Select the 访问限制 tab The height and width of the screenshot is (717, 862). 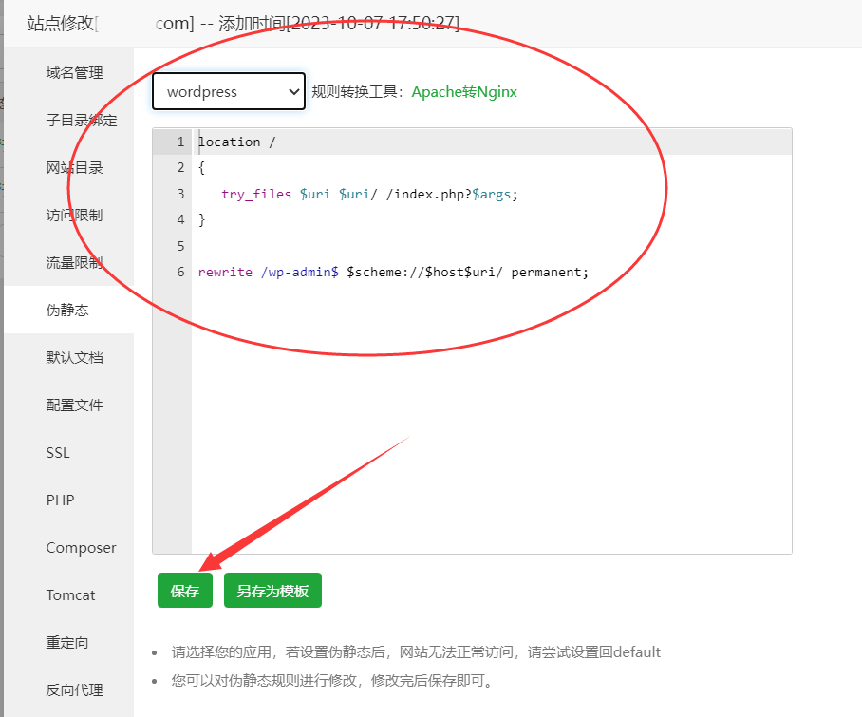point(74,216)
